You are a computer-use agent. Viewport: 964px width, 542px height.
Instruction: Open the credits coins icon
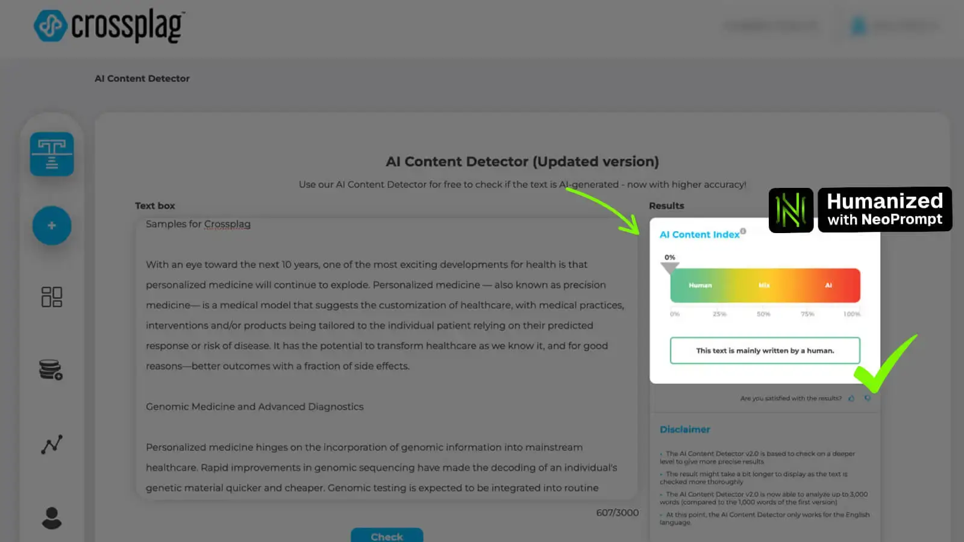pos(51,370)
